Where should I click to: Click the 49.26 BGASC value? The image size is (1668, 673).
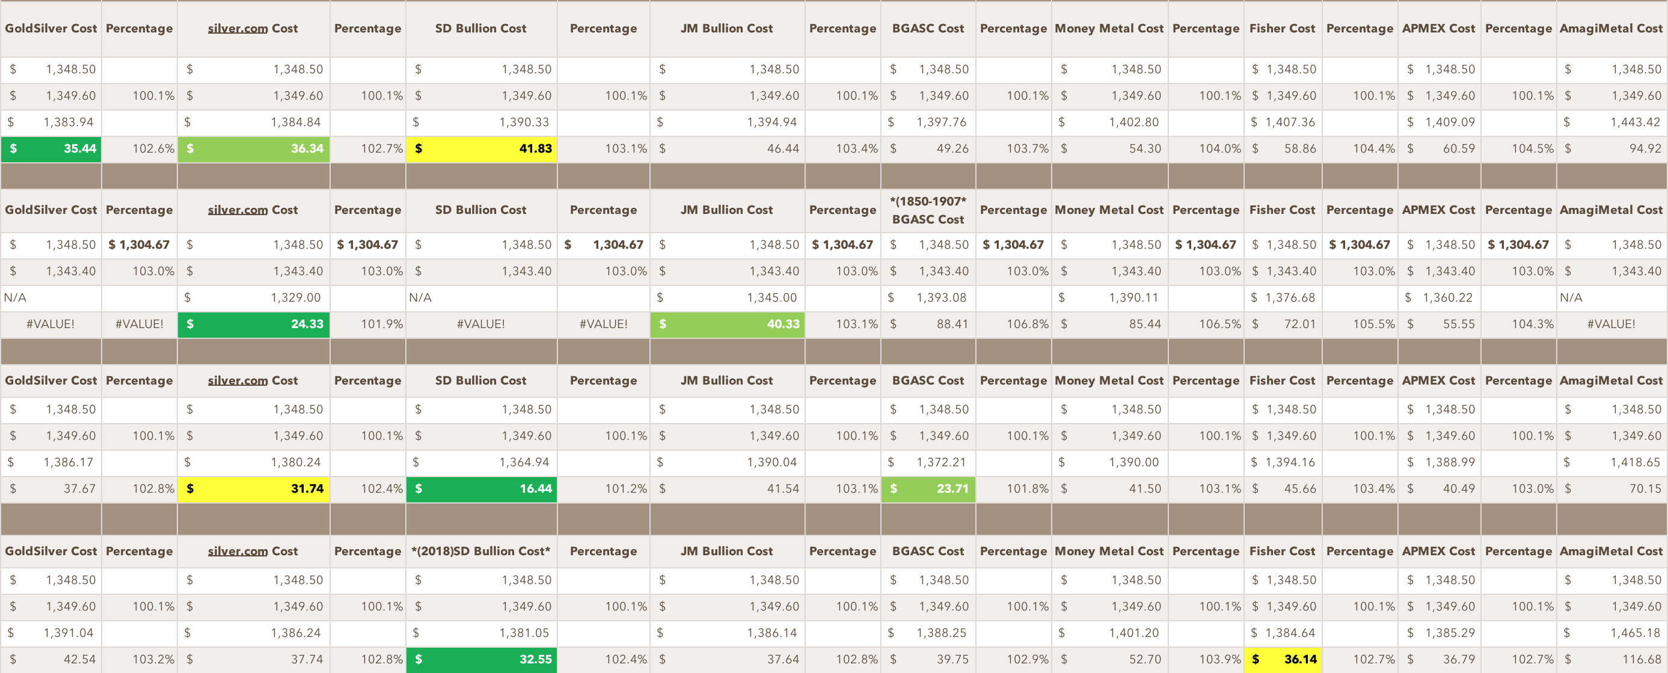click(x=928, y=149)
